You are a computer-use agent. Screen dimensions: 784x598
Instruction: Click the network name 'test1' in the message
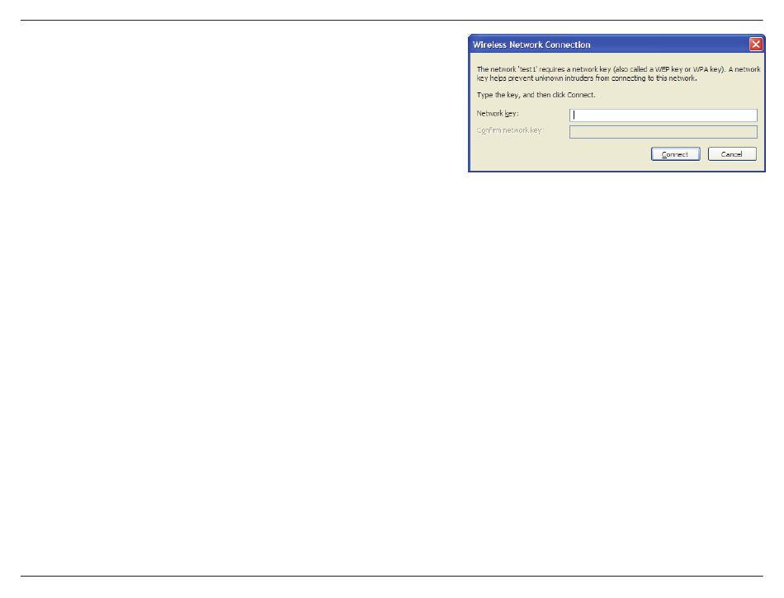click(x=527, y=69)
